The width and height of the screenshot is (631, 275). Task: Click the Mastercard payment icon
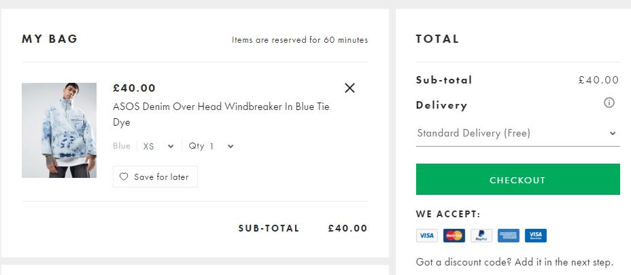454,236
